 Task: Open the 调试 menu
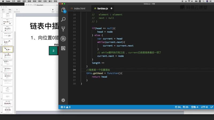[40, 1]
